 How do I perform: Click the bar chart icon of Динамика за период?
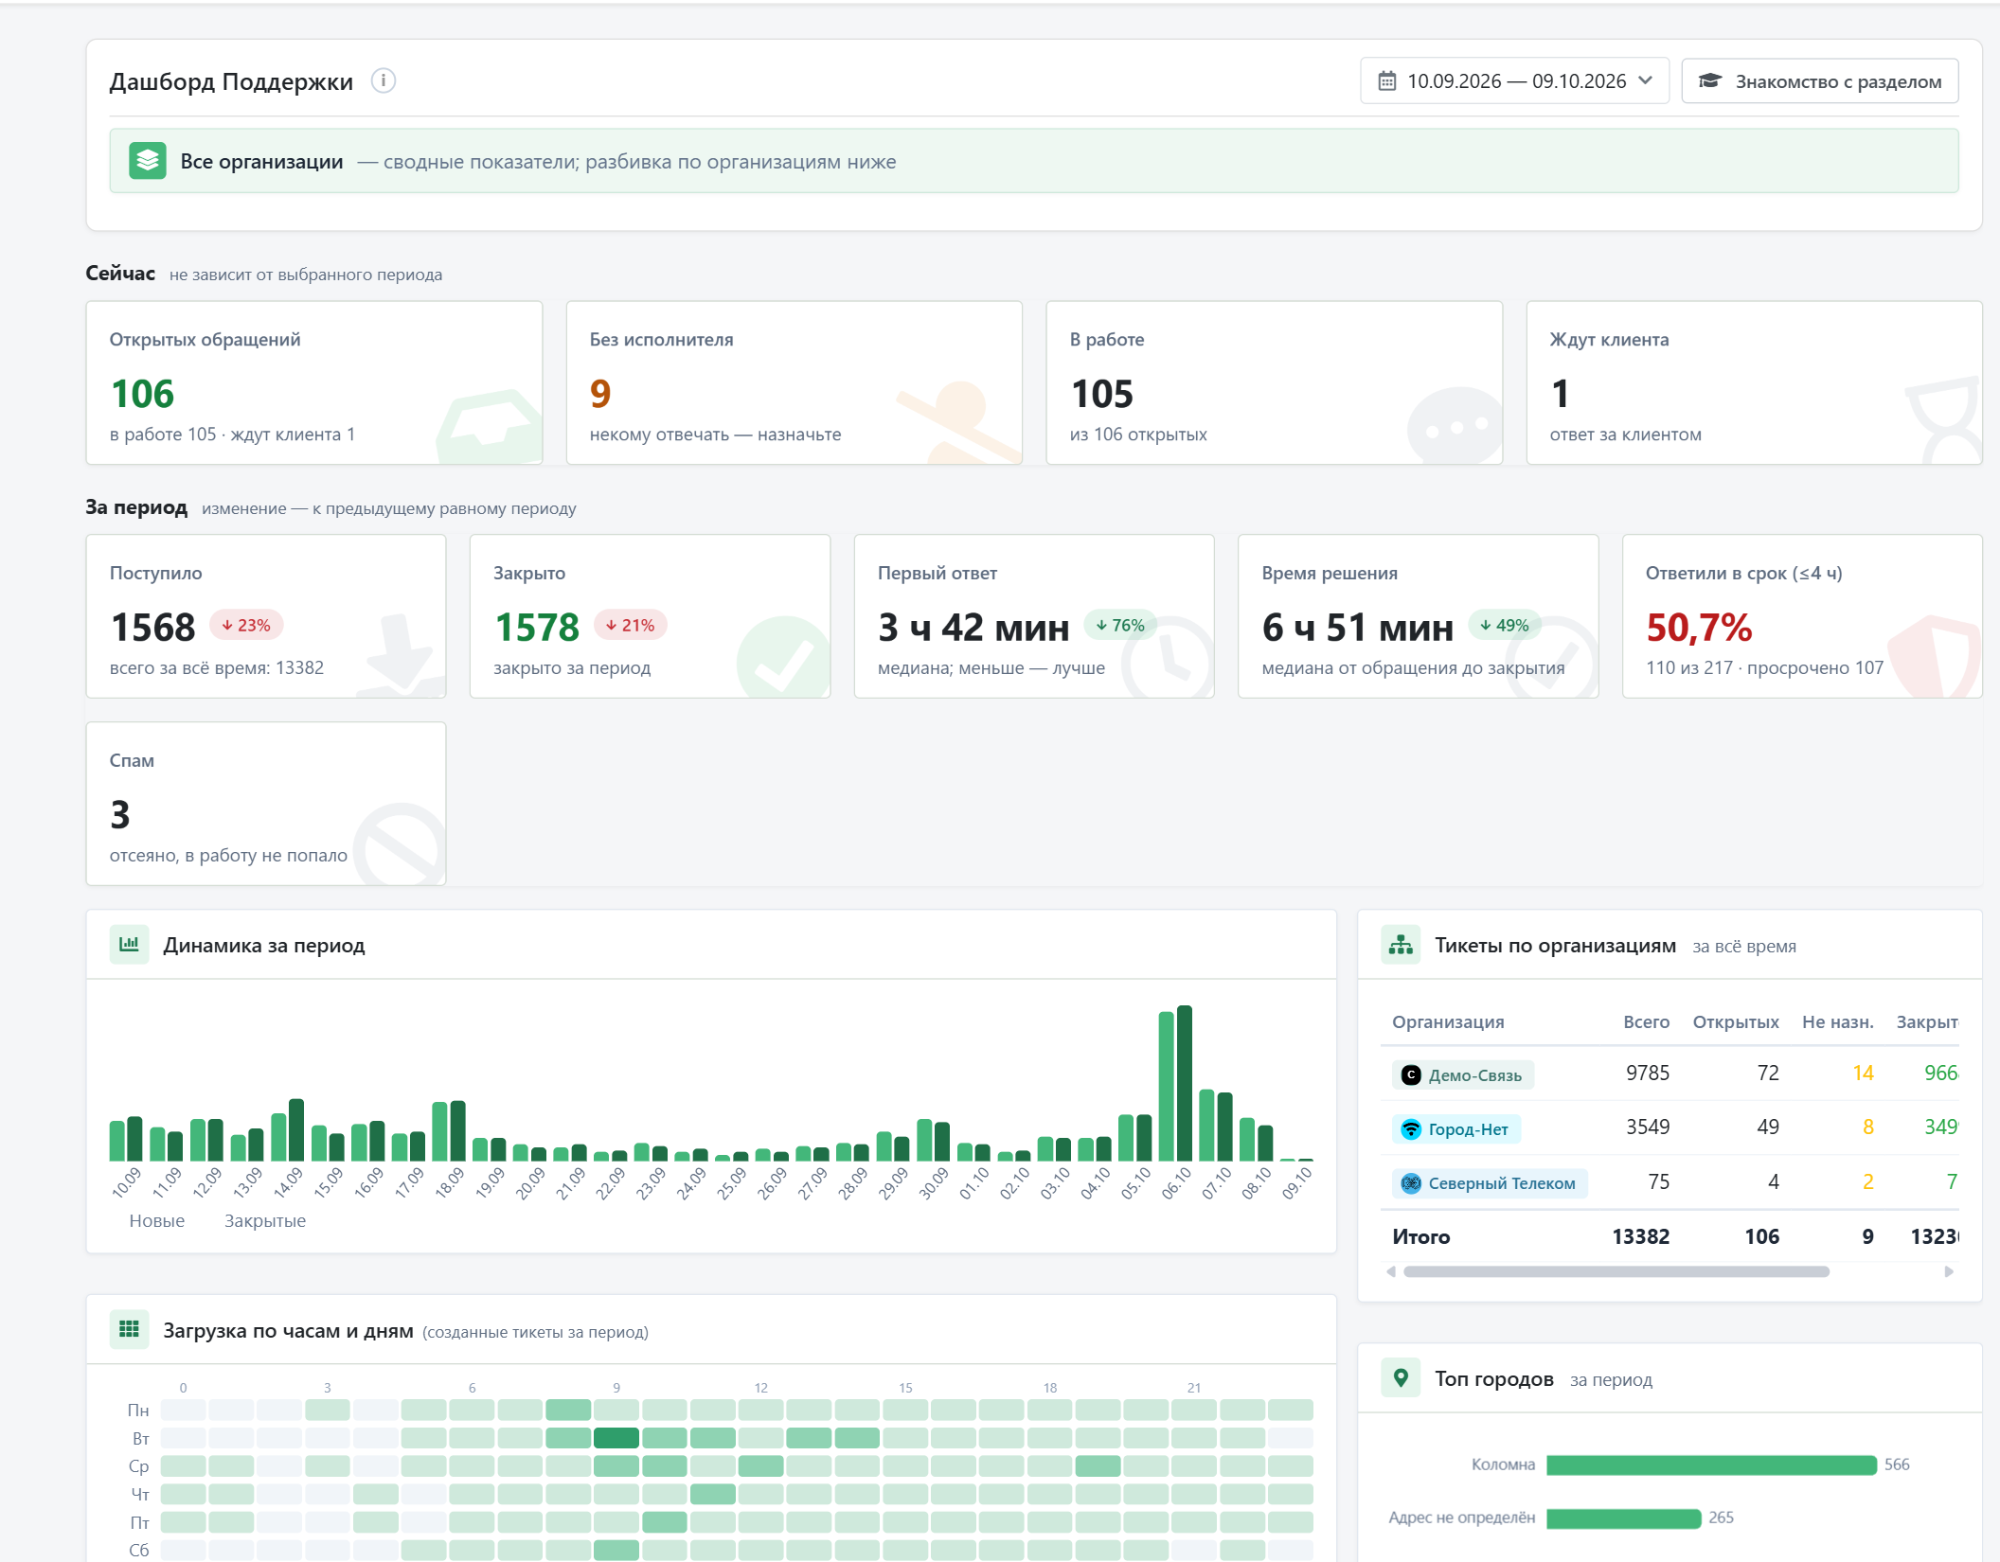point(130,944)
